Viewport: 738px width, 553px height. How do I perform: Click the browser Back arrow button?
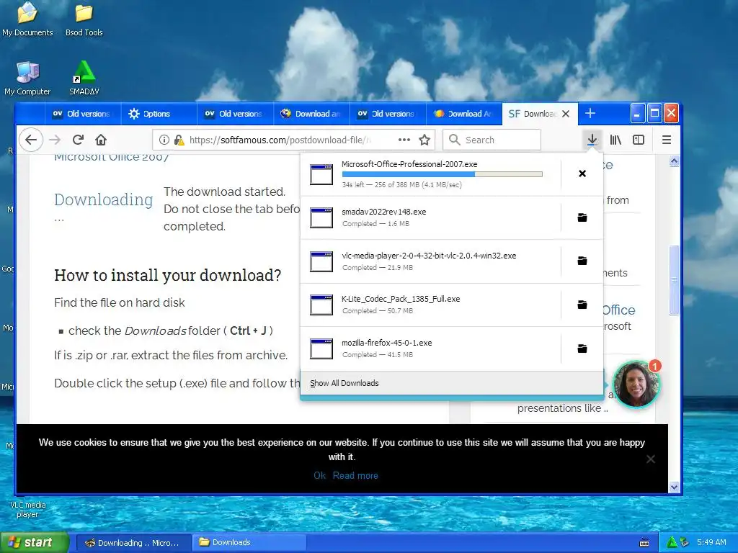31,140
